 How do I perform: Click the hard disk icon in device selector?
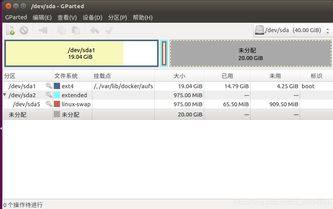(x=259, y=30)
